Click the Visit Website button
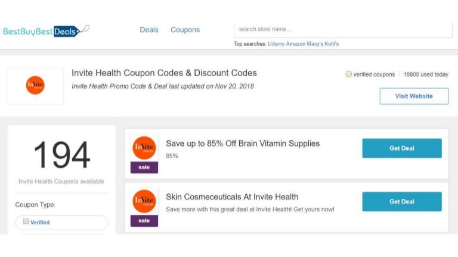This screenshot has height=257, width=458. [414, 96]
